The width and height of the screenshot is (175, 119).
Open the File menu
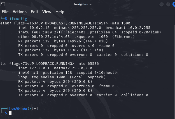point(5,12)
